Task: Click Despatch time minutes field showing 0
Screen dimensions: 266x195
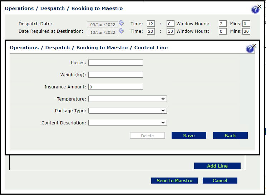Action: pyautogui.click(x=170, y=24)
